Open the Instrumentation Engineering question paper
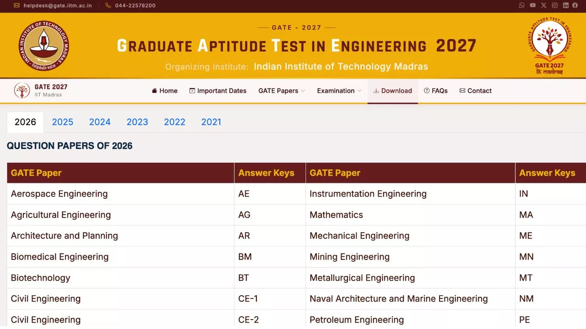Image resolution: width=586 pixels, height=329 pixels. pos(368,194)
